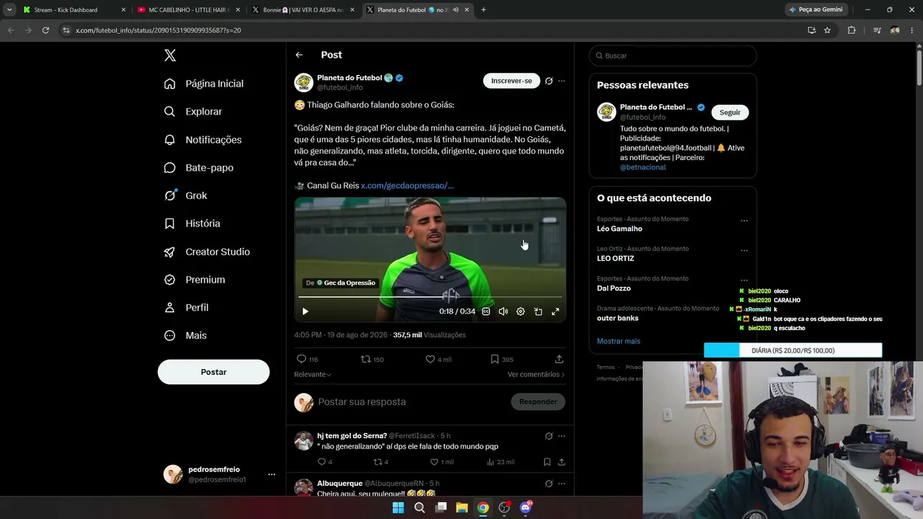Reload the page

point(45,30)
